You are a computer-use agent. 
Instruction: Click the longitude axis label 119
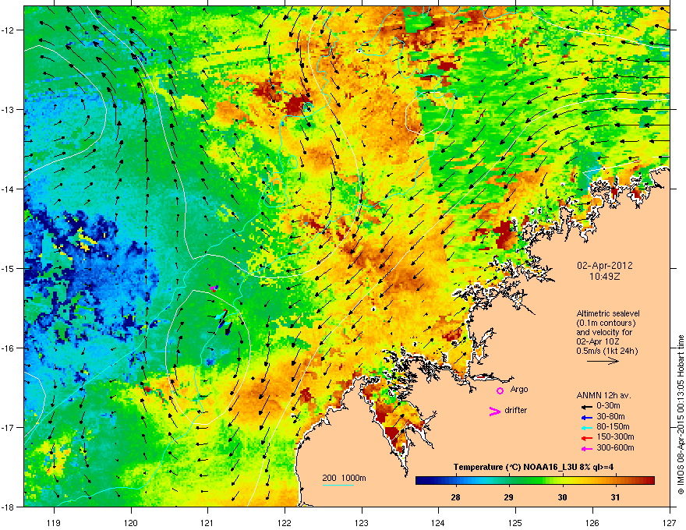[54, 522]
